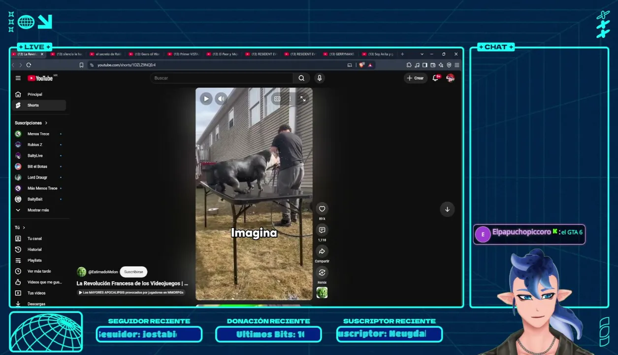Click the Suscribirse button

[133, 272]
